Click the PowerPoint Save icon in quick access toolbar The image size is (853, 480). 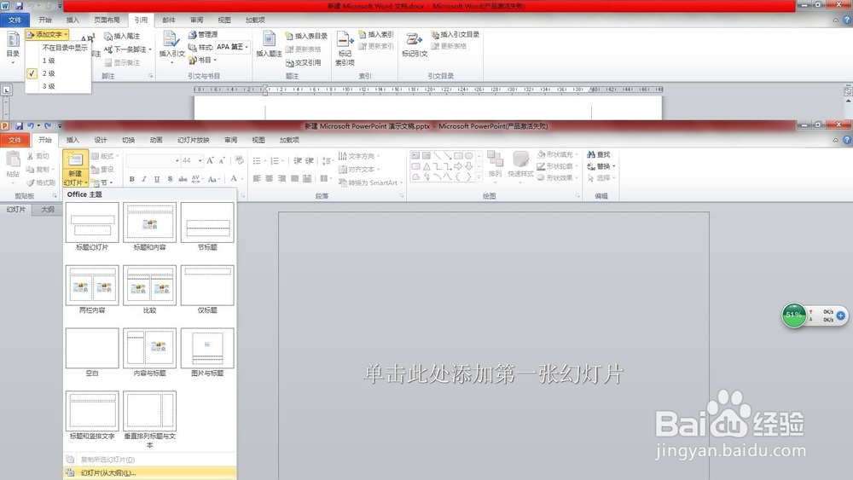point(19,125)
